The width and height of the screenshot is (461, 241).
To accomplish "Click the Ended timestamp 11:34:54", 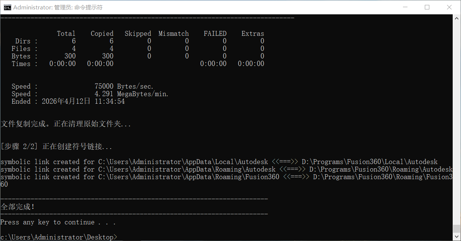I will 109,101.
